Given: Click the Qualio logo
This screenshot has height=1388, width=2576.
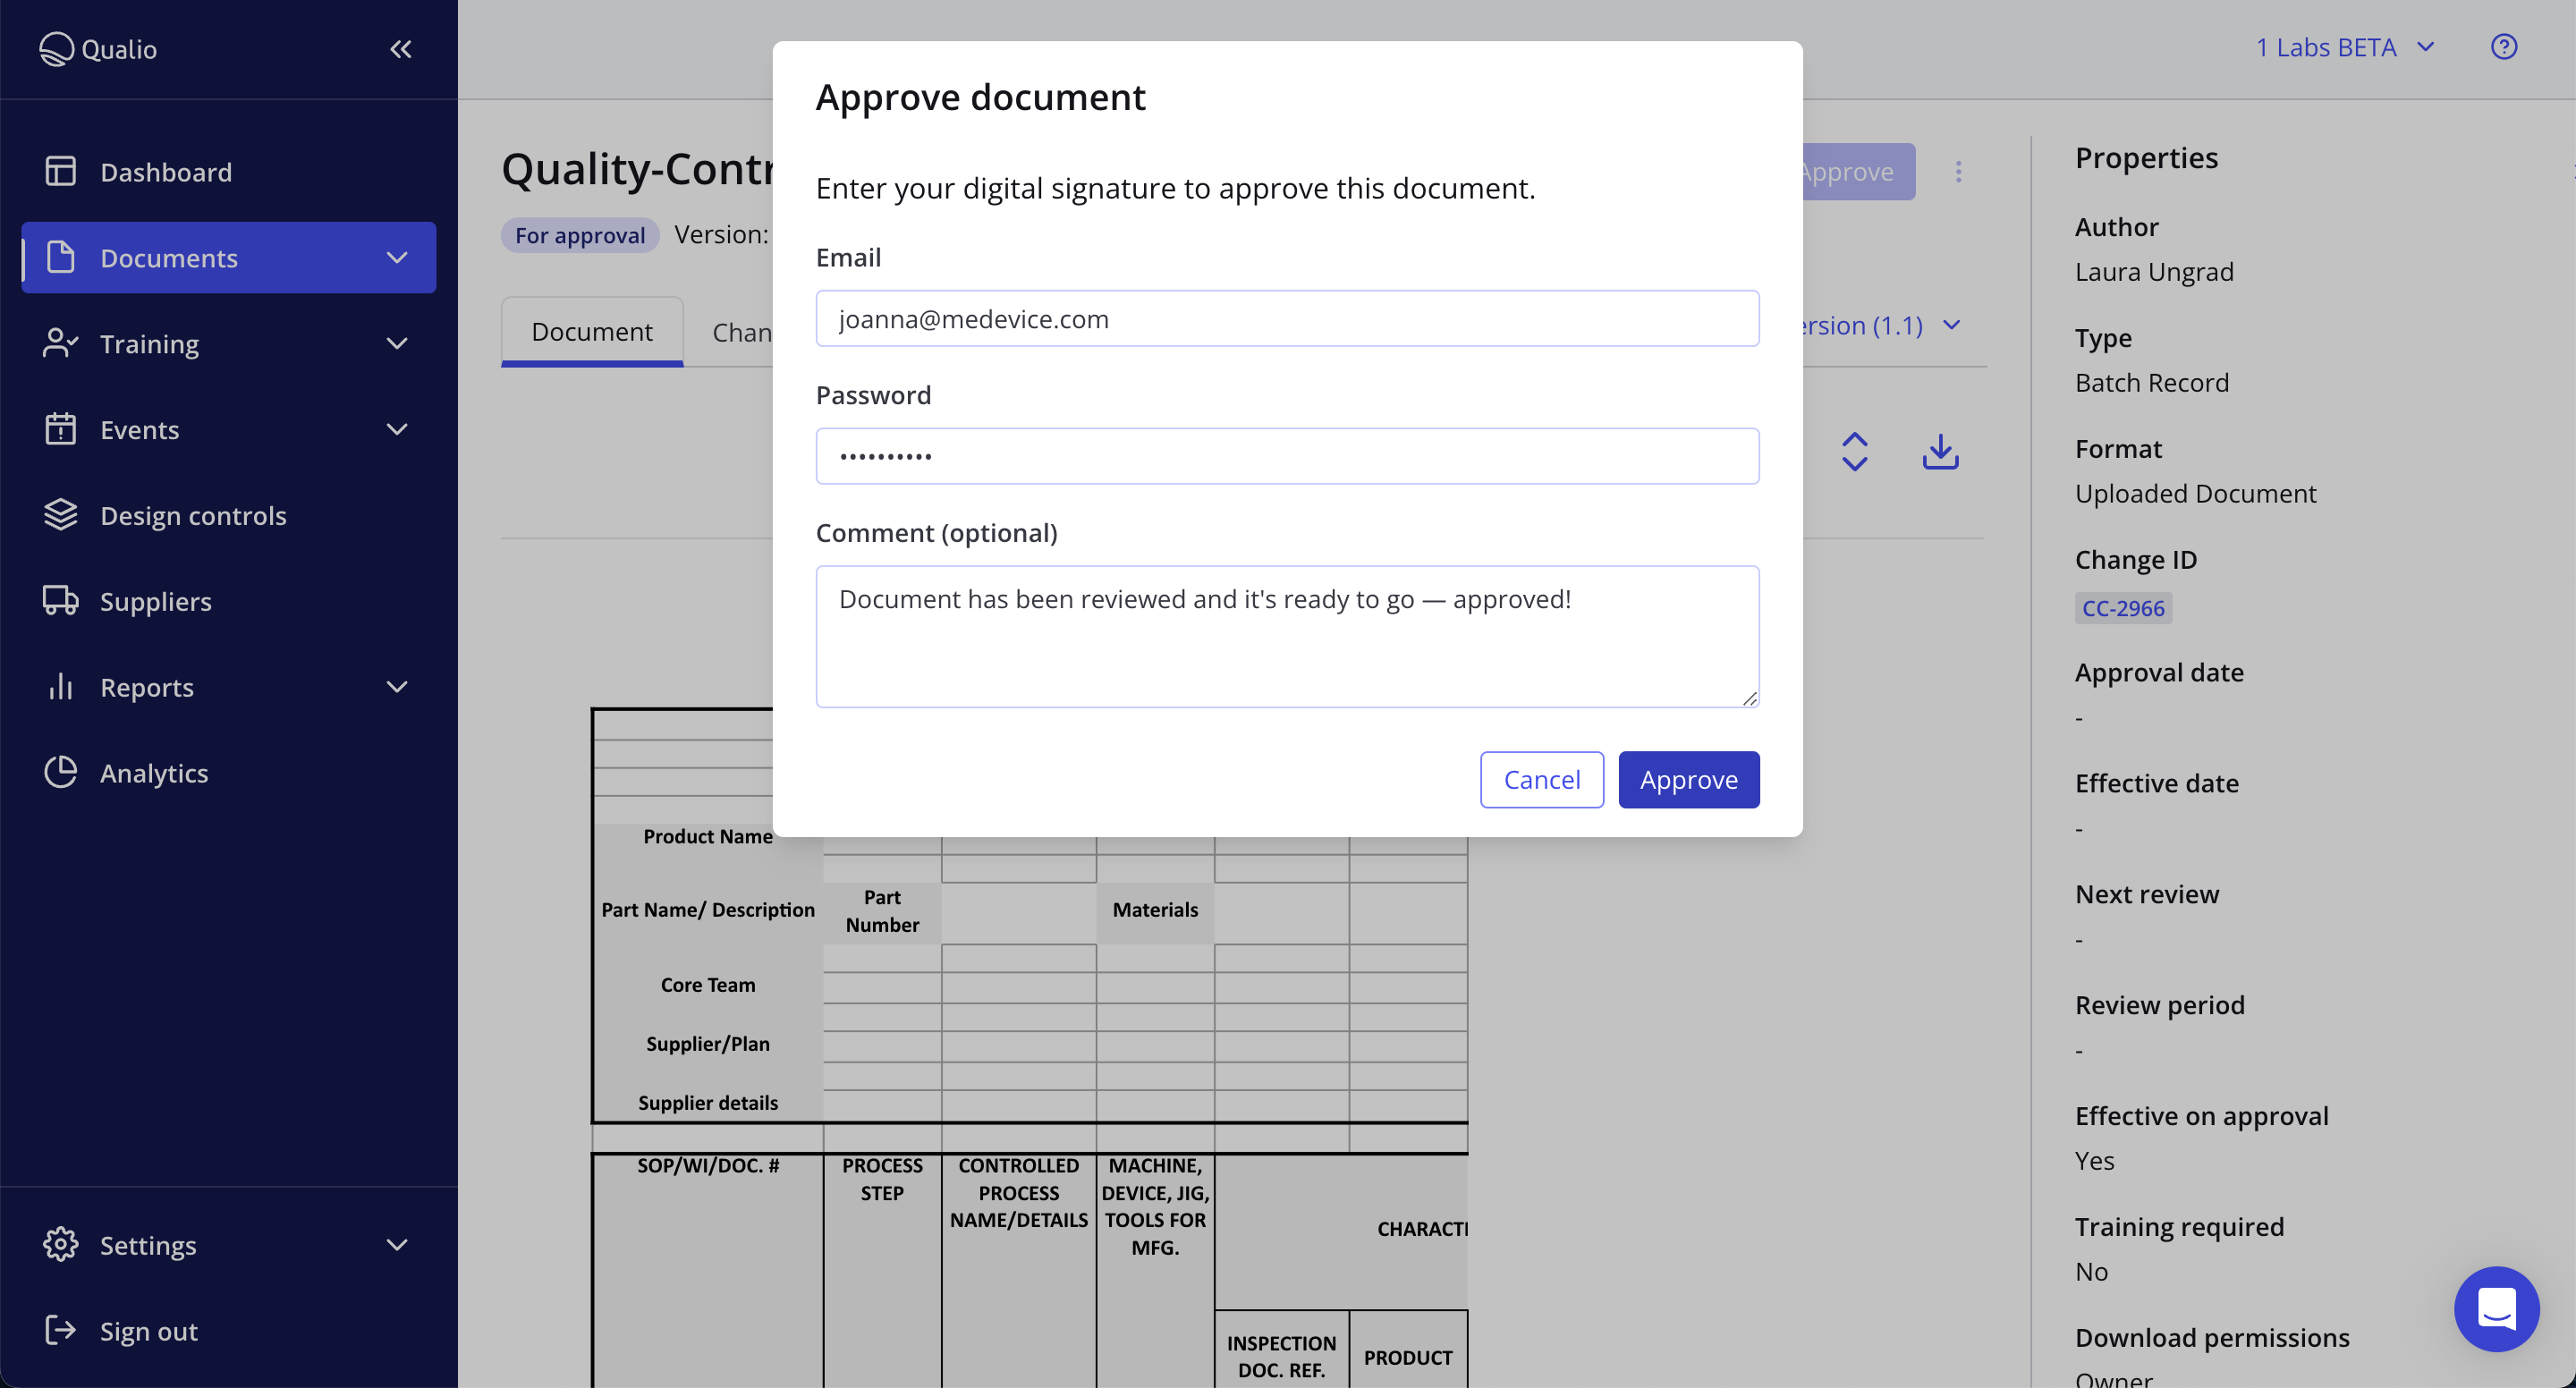Looking at the screenshot, I should (x=98, y=48).
